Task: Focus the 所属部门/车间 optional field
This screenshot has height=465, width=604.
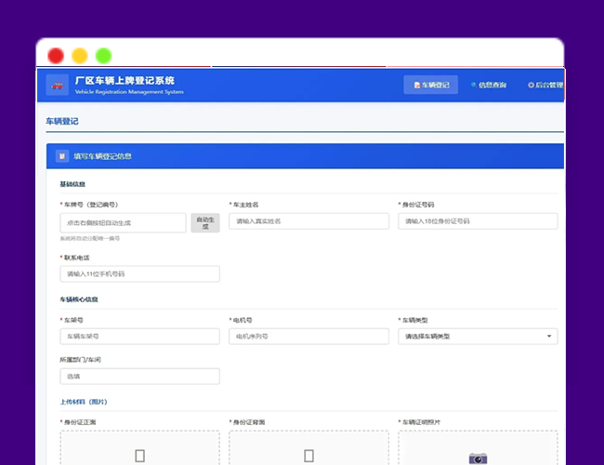Action: [139, 377]
